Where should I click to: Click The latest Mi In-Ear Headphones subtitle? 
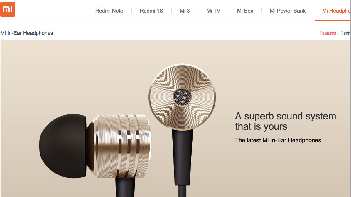point(278,140)
